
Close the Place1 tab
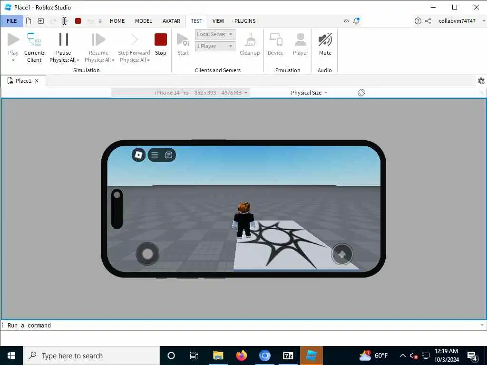(x=37, y=81)
